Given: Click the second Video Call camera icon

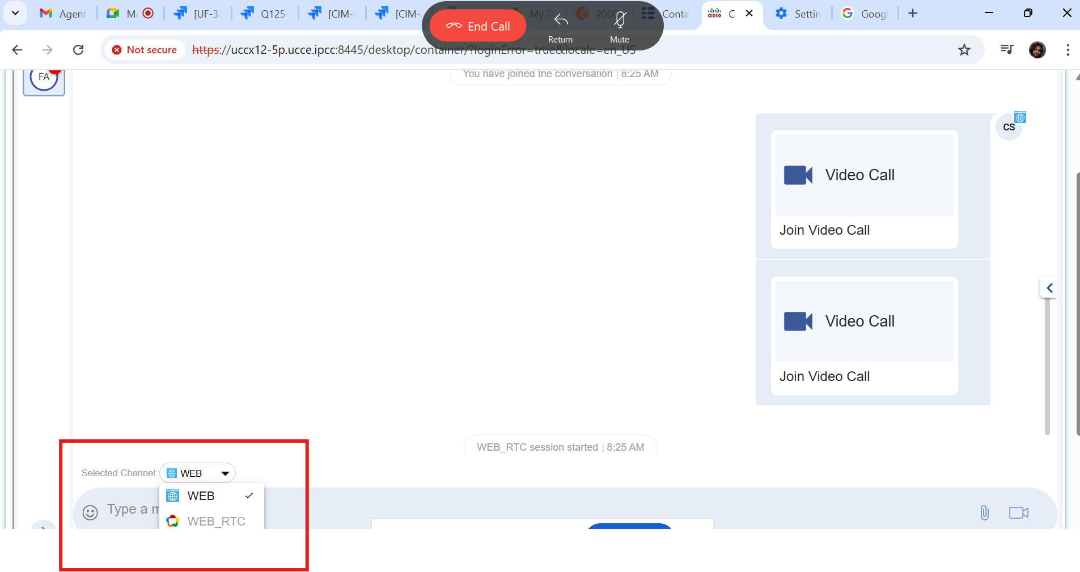Looking at the screenshot, I should (x=798, y=321).
